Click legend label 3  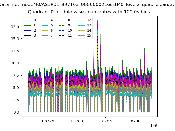(35, 35)
